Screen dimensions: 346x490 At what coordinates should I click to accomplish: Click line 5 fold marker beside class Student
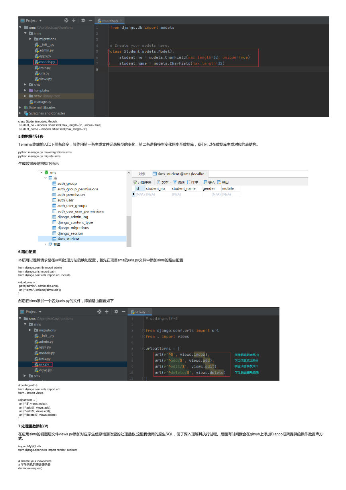[x=108, y=51]
